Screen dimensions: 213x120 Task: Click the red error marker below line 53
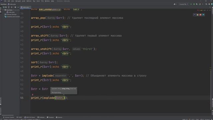33,94
